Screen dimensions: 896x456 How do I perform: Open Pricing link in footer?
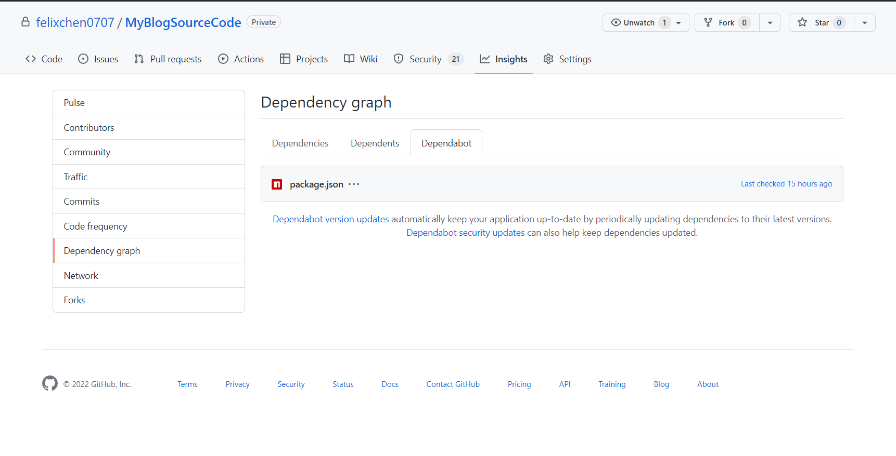pos(519,384)
